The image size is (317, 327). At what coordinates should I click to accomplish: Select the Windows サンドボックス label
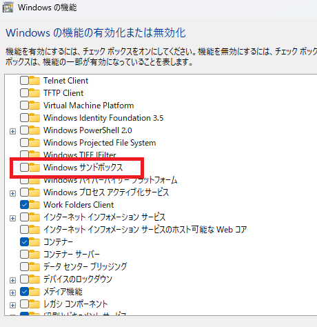(x=83, y=168)
